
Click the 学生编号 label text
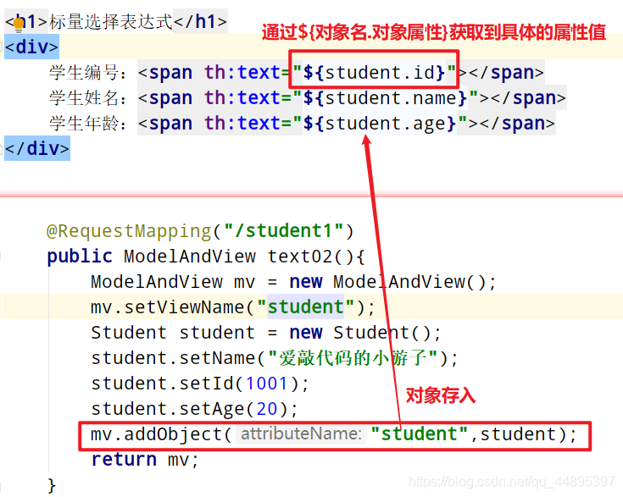click(84, 73)
